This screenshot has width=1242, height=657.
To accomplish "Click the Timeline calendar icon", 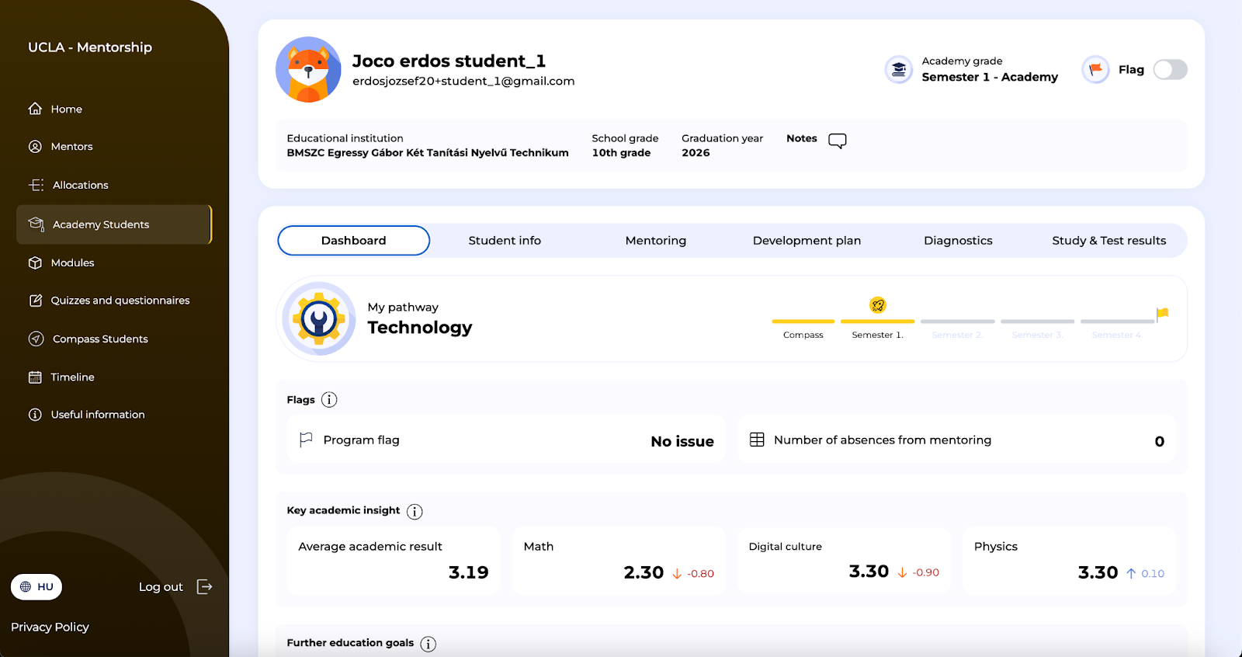I will [x=35, y=377].
